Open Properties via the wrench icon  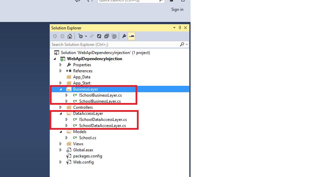point(124,36)
